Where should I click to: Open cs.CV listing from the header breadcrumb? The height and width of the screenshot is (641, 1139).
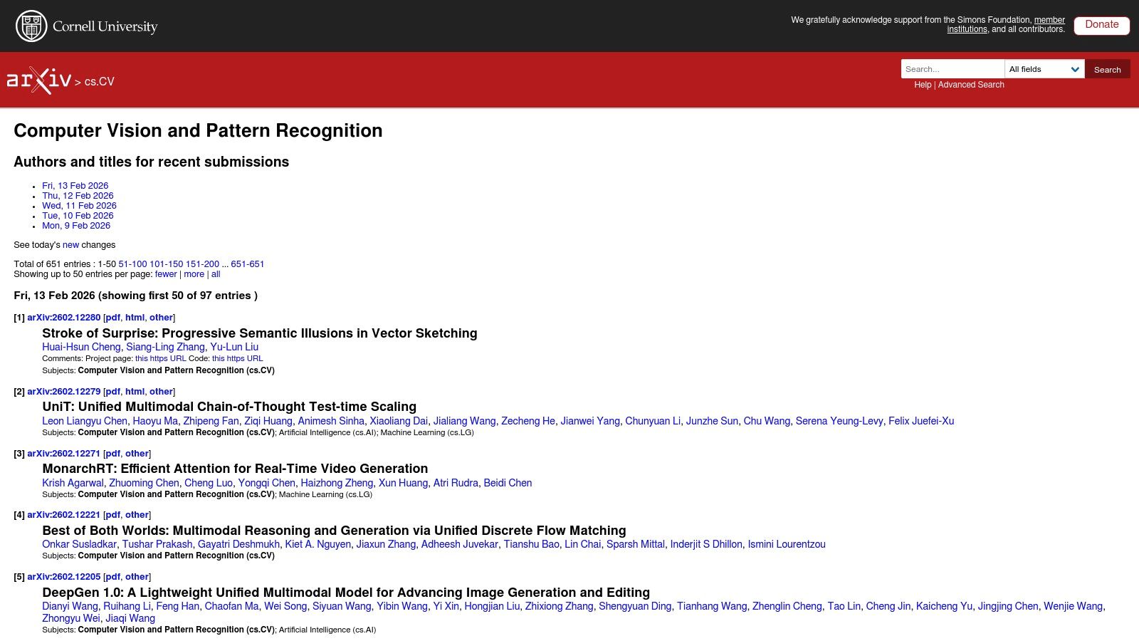99,81
